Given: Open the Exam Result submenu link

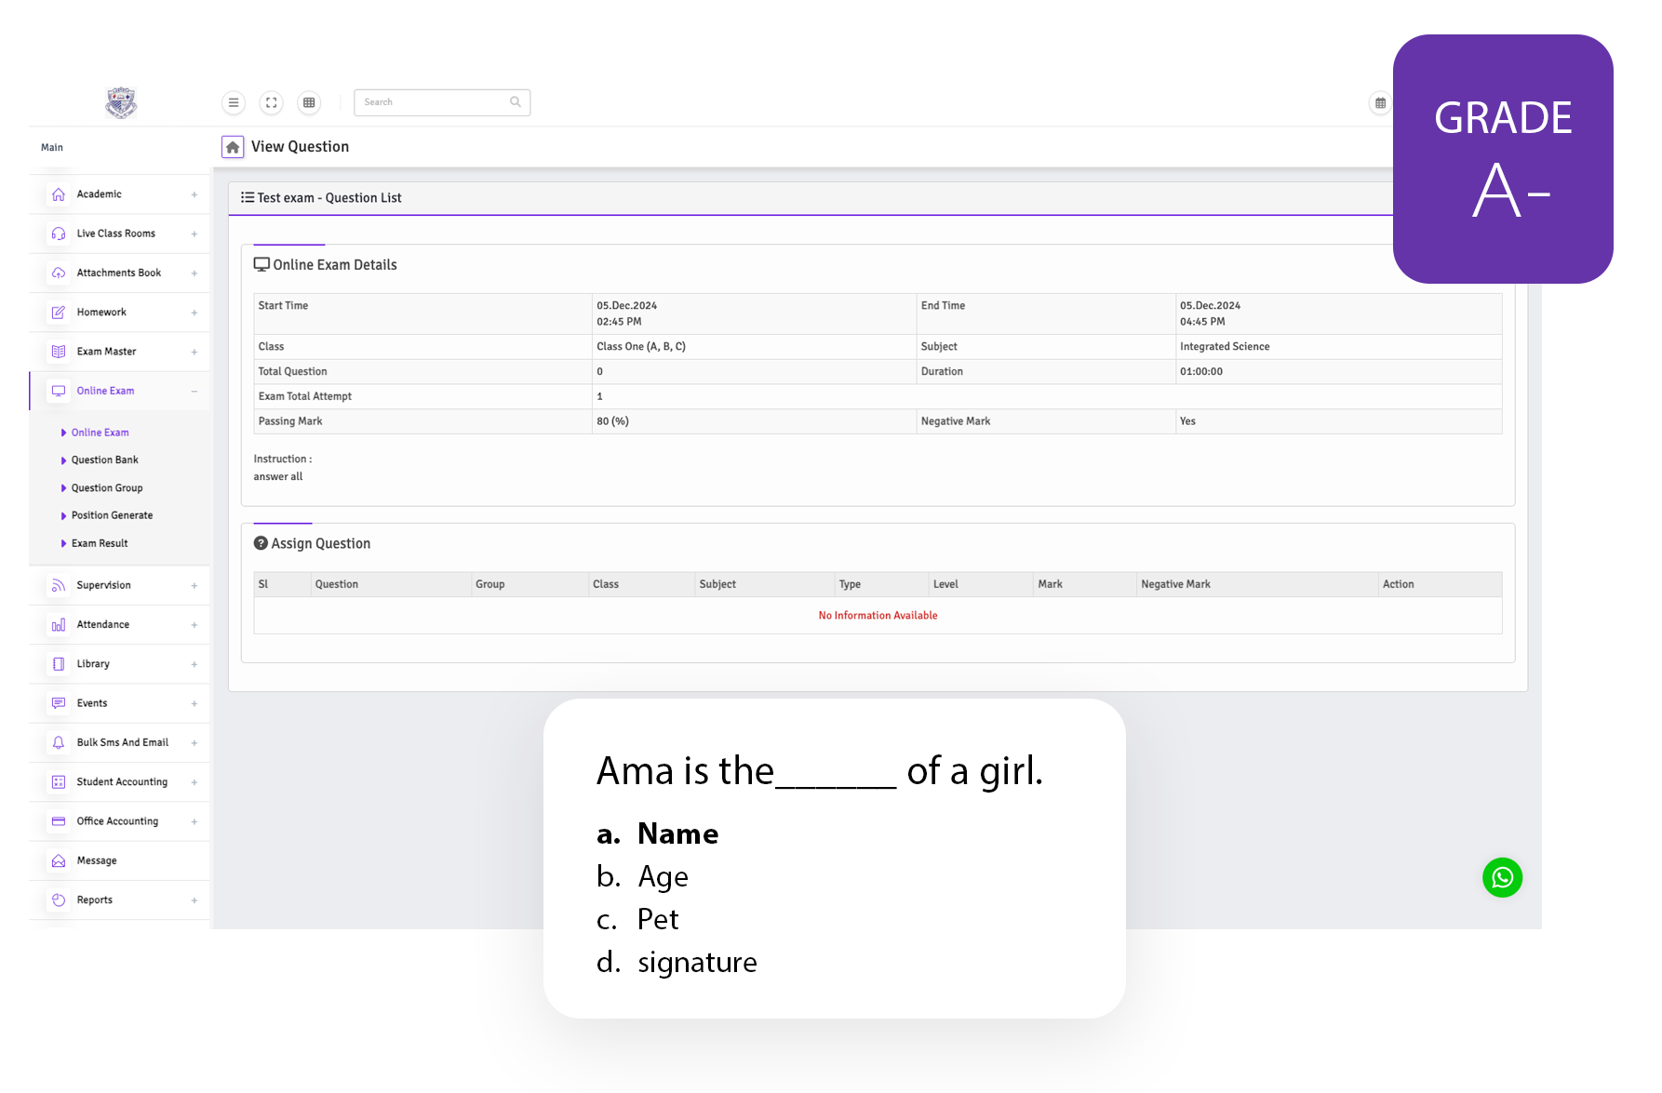Looking at the screenshot, I should click(100, 543).
